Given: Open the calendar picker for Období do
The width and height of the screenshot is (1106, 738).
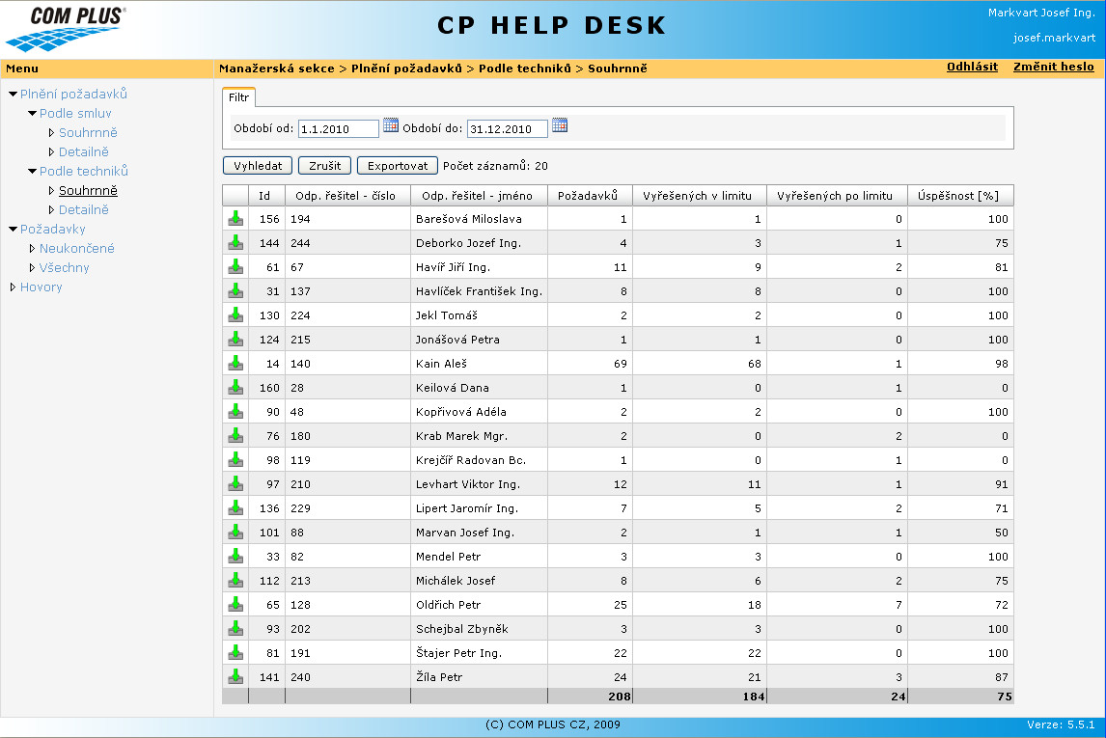Looking at the screenshot, I should (560, 125).
